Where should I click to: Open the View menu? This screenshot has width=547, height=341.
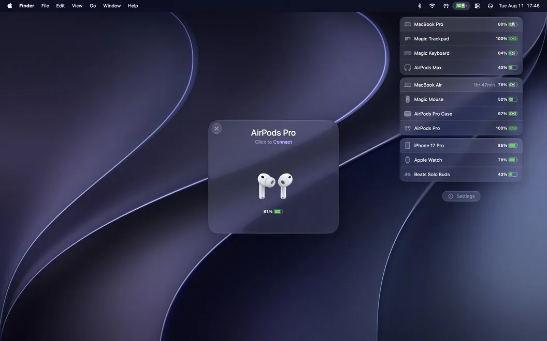(77, 6)
